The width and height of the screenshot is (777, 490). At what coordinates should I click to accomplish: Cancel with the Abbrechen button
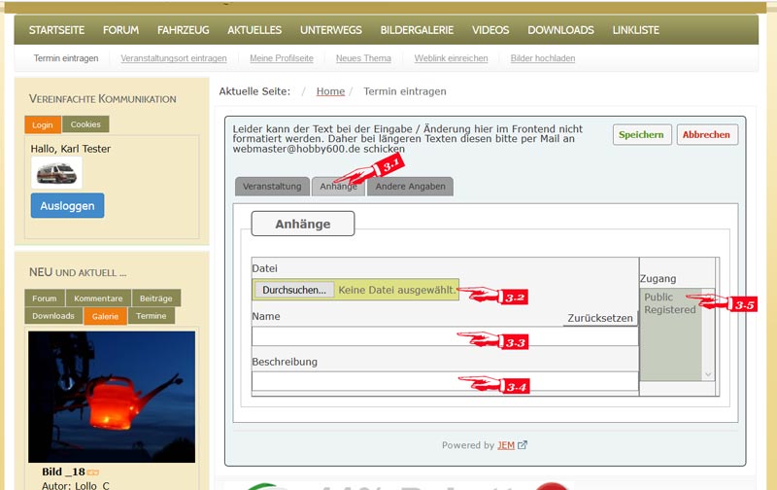point(706,135)
